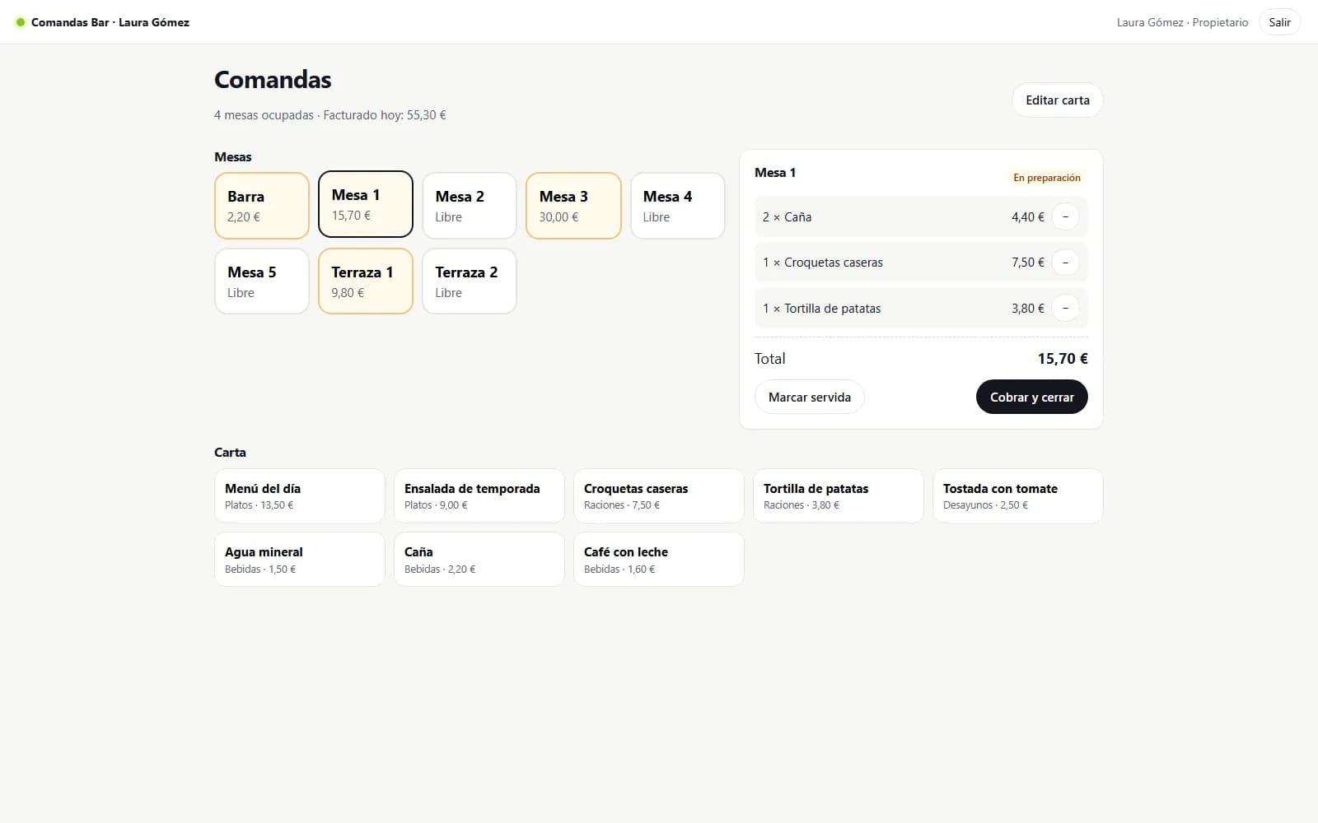Add Croquetas caseras from the menu
1318x823 pixels.
pos(659,495)
